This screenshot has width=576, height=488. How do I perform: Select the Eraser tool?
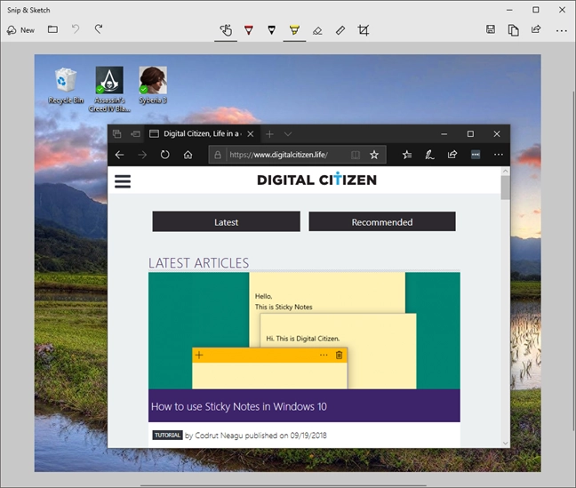(x=317, y=30)
